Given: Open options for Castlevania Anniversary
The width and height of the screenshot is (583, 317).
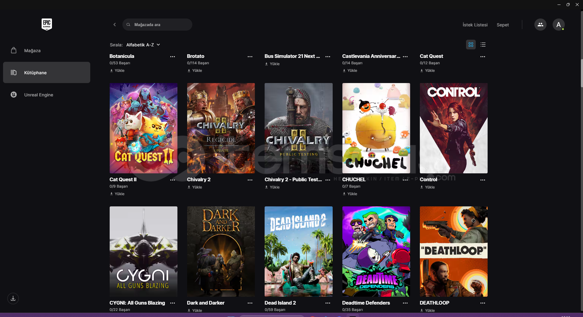Looking at the screenshot, I should [x=405, y=57].
